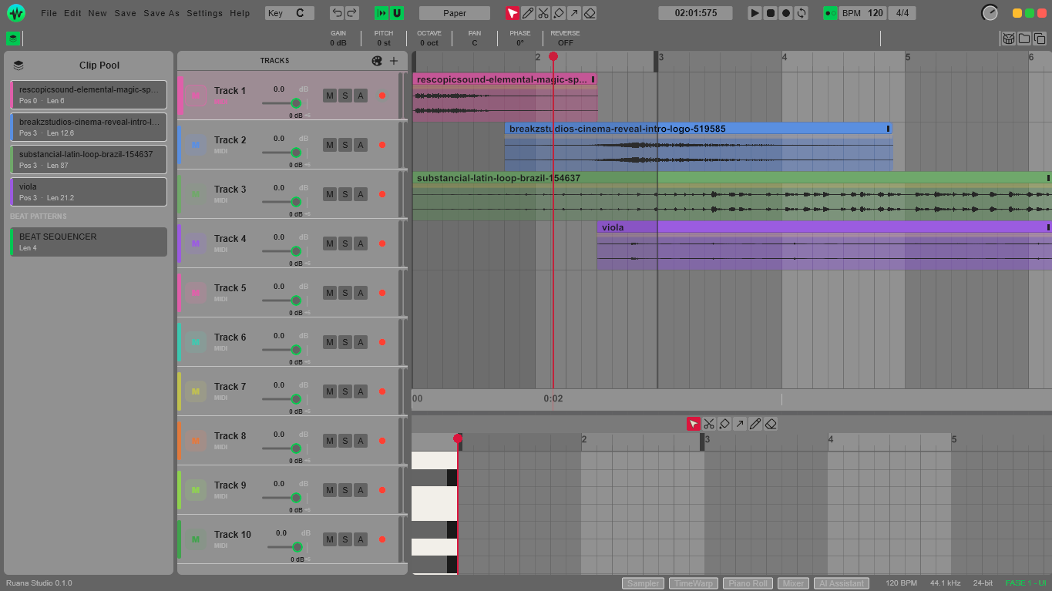1052x591 pixels.
Task: Click the redo arrow button
Action: tap(351, 13)
